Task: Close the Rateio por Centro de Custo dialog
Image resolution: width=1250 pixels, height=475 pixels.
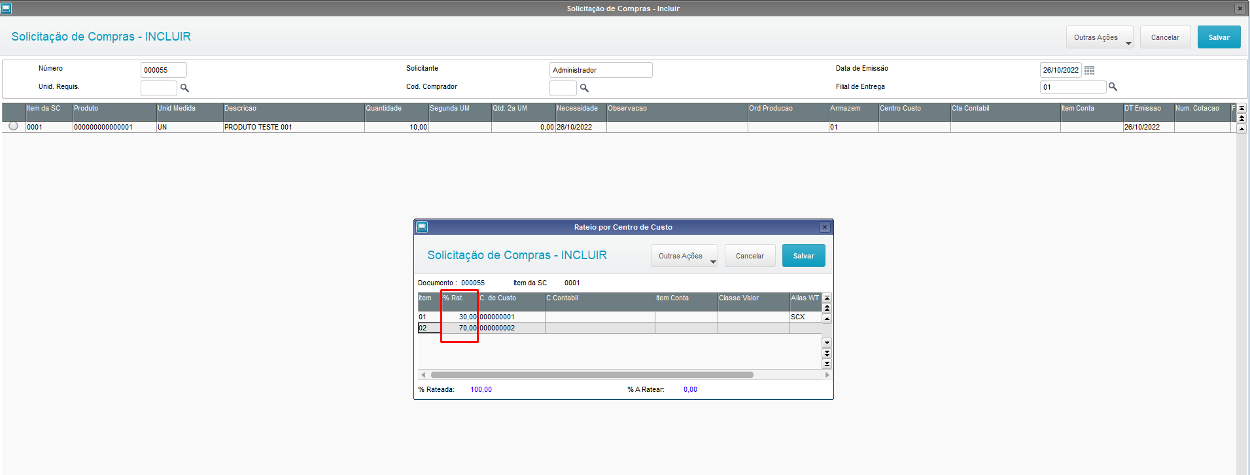Action: click(x=825, y=227)
